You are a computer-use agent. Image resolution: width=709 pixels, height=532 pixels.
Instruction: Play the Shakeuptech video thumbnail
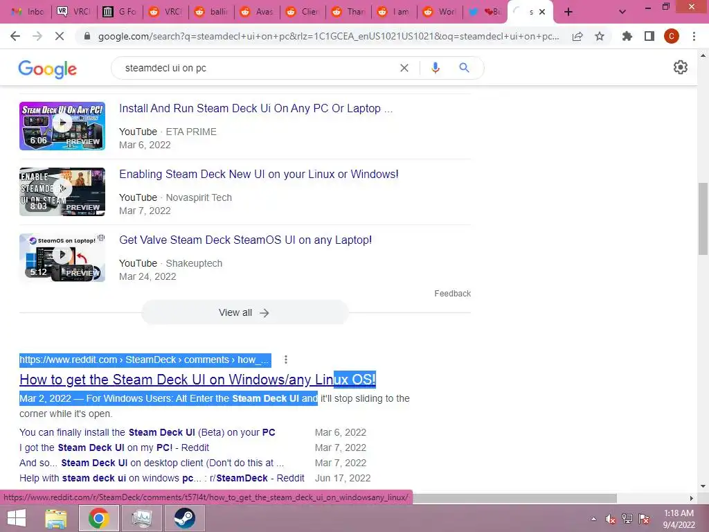(x=62, y=257)
